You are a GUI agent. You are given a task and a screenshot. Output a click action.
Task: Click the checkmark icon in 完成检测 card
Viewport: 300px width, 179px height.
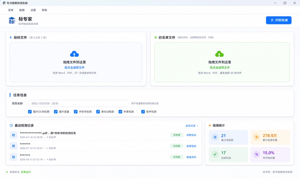point(215,154)
